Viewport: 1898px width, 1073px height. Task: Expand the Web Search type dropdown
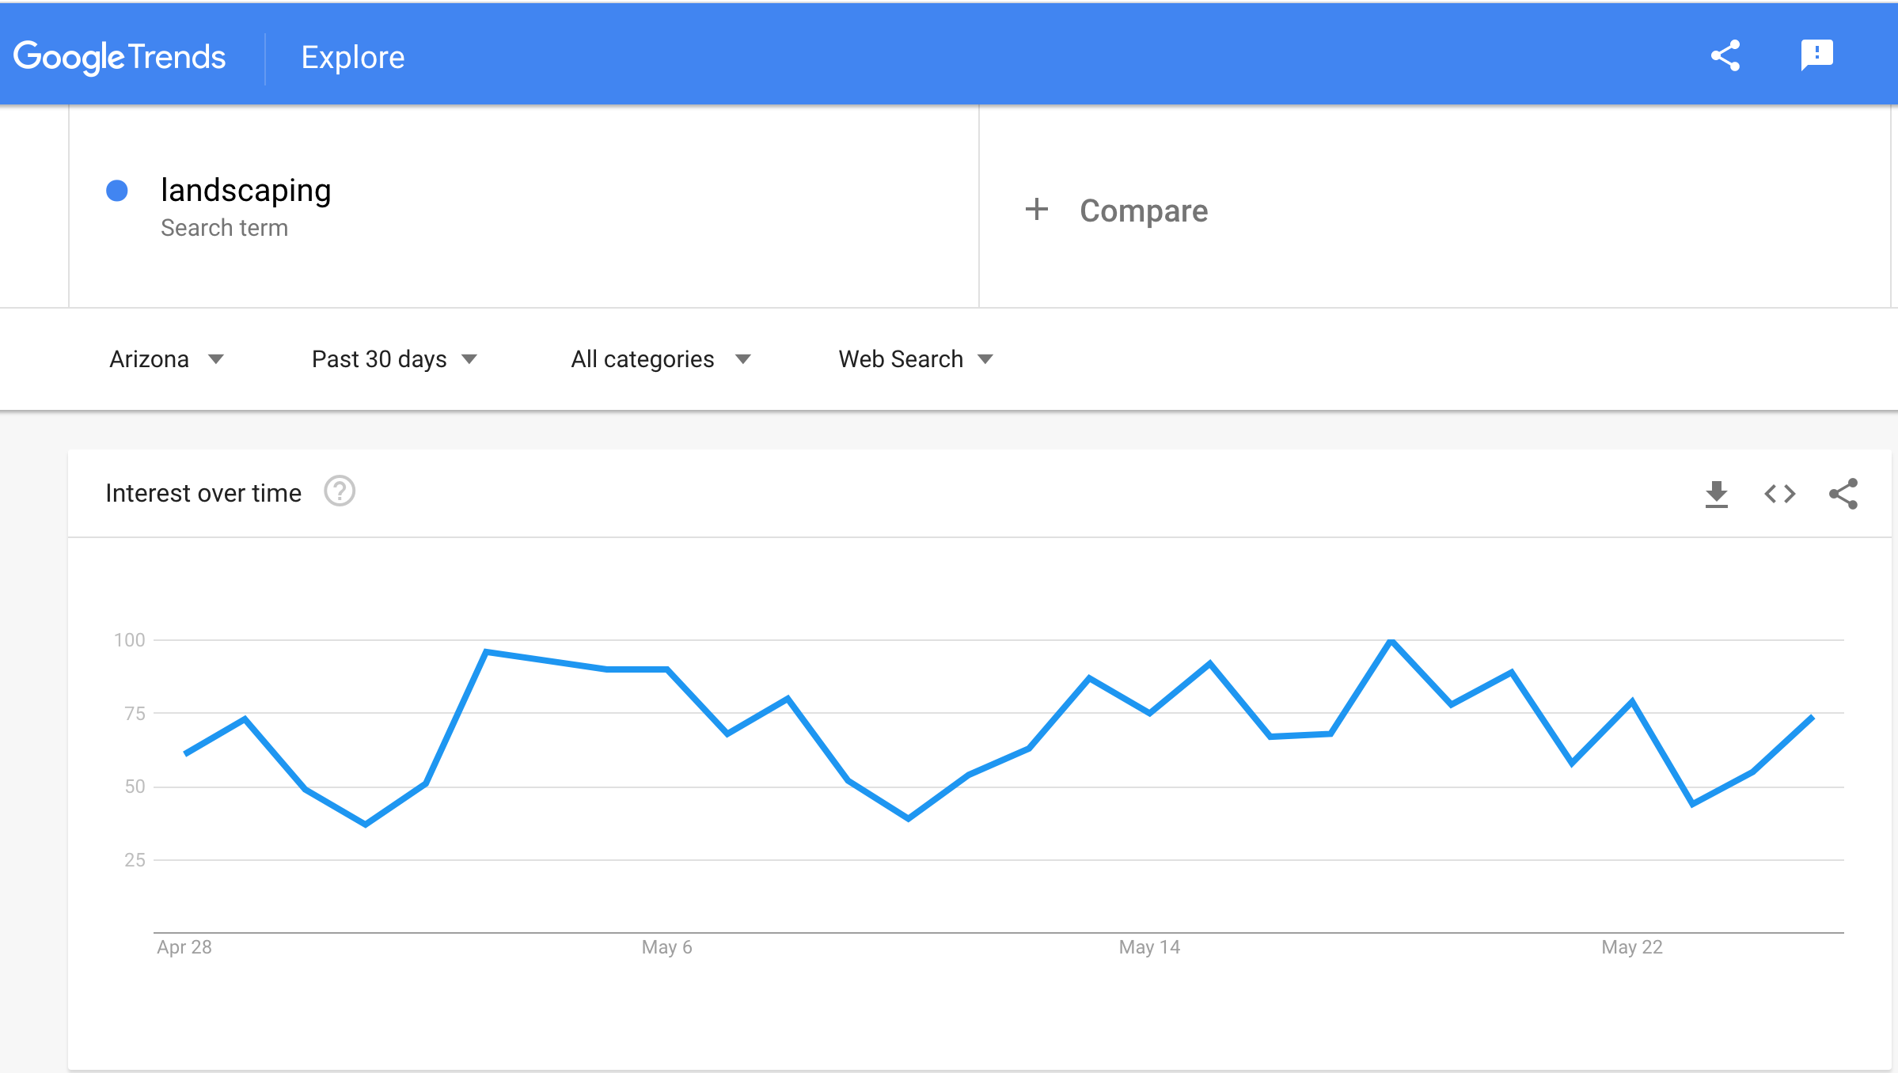coord(915,359)
